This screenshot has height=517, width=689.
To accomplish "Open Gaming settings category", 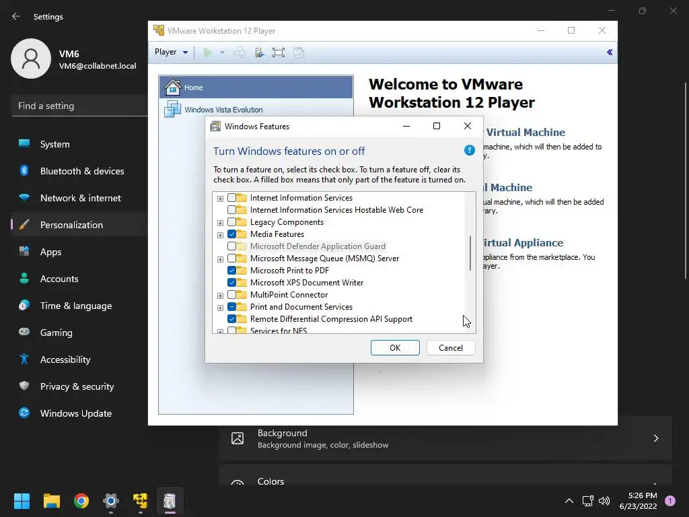I will pos(79,333).
